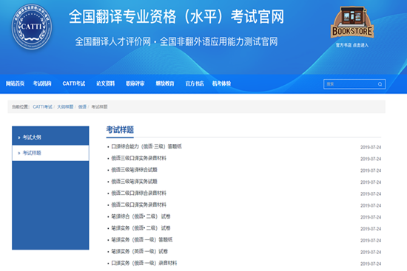This screenshot has height=271, width=407.
Task: Open 俄语二级口译实务录音材料 link
Action: coord(138,205)
